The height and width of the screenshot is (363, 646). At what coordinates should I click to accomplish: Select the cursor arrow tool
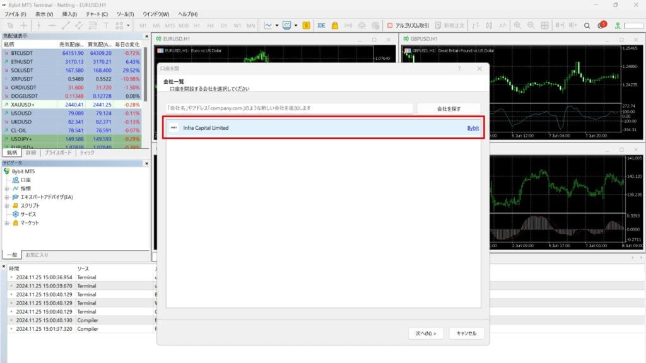pyautogui.click(x=10, y=25)
